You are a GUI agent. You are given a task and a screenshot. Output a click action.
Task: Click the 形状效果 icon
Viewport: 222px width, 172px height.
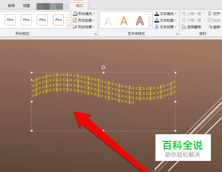(x=75, y=27)
